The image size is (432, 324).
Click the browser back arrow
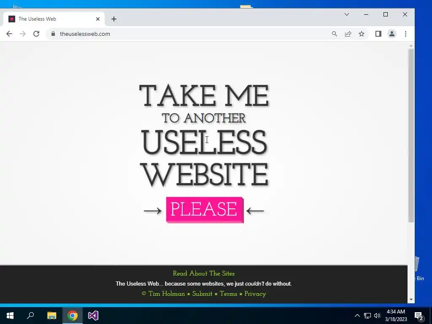9,34
